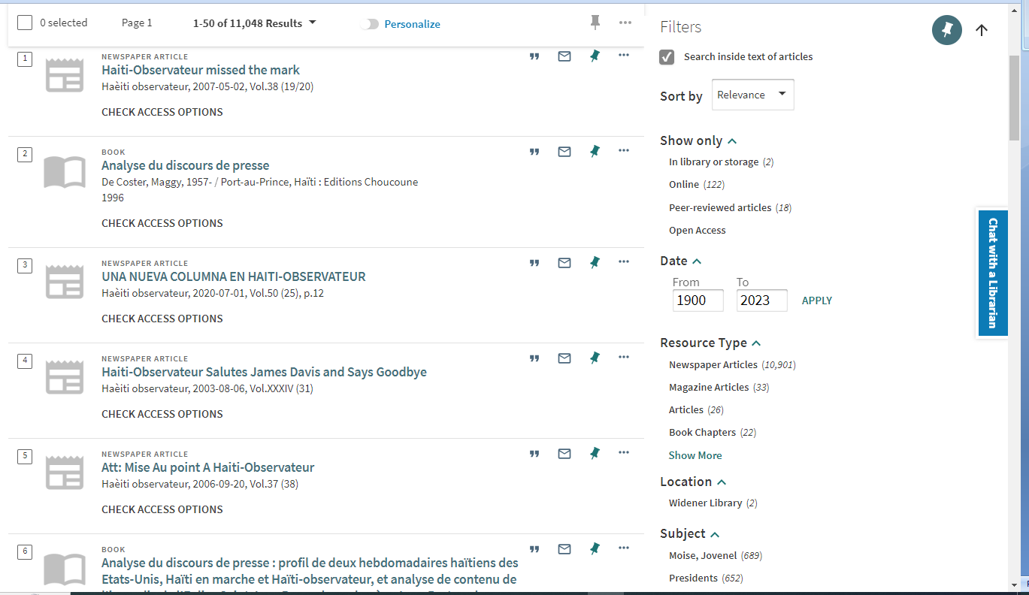Click the up arrow beside Filters
The width and height of the screenshot is (1029, 595).
click(981, 30)
